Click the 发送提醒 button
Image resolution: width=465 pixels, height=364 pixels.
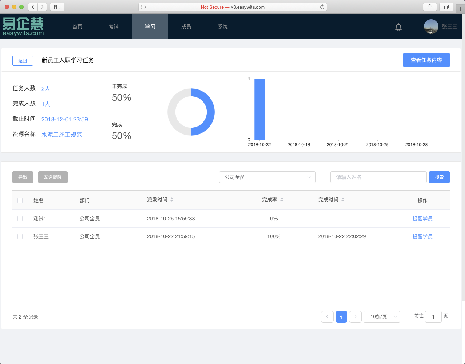(x=53, y=177)
